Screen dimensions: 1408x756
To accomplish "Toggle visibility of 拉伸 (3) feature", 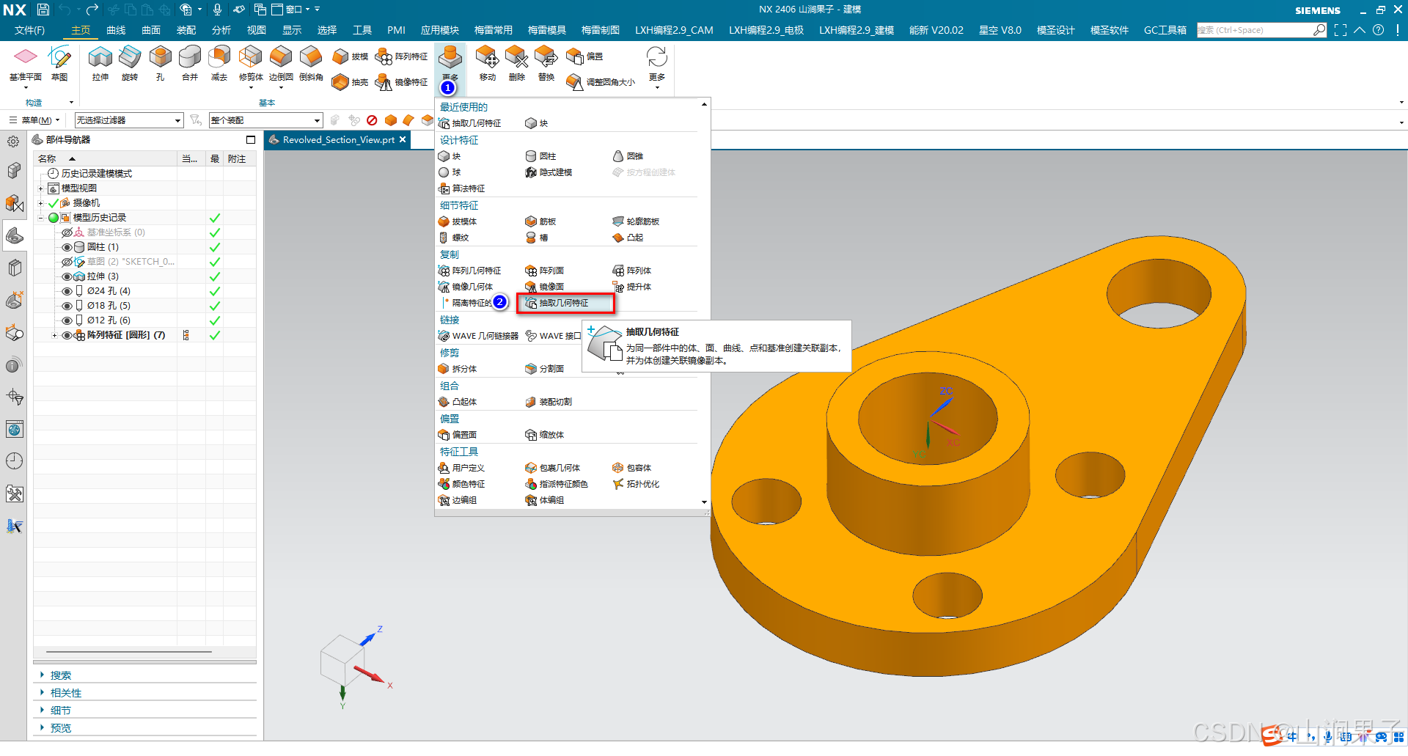I will coord(67,276).
